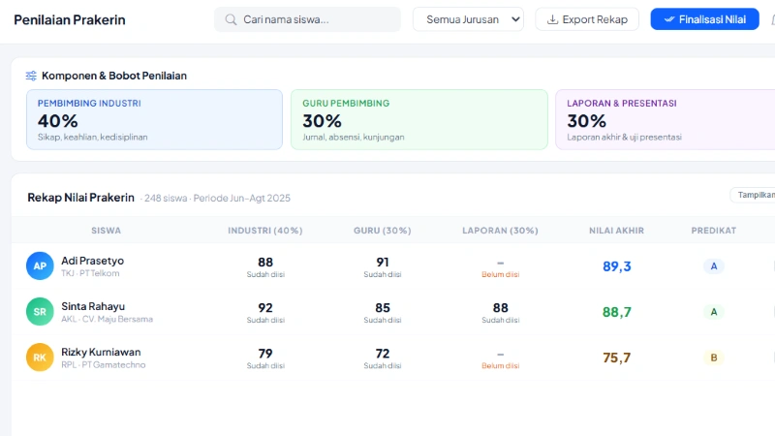Select the Pembimbing Industri 40% card
775x436 pixels.
pos(154,120)
